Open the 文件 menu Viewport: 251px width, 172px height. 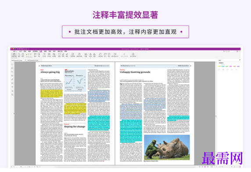pyautogui.click(x=15, y=51)
